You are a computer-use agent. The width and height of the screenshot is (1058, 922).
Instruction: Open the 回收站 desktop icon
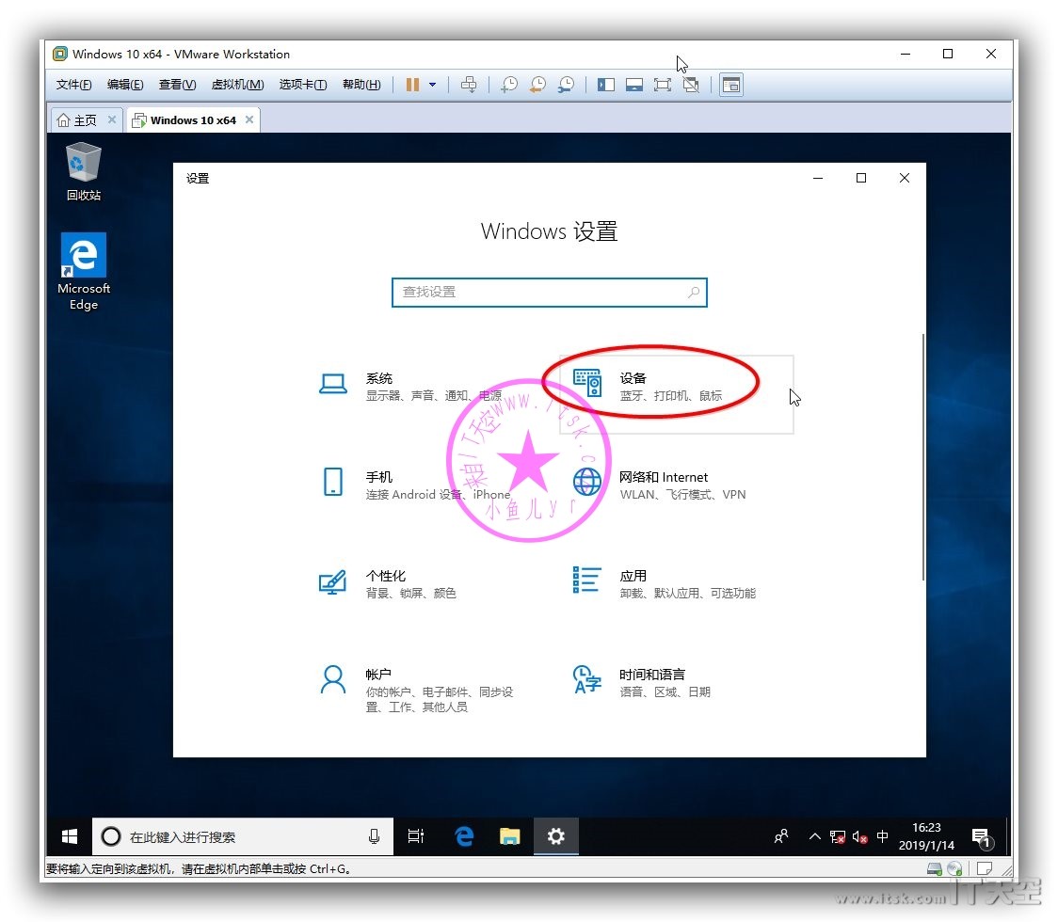click(84, 171)
